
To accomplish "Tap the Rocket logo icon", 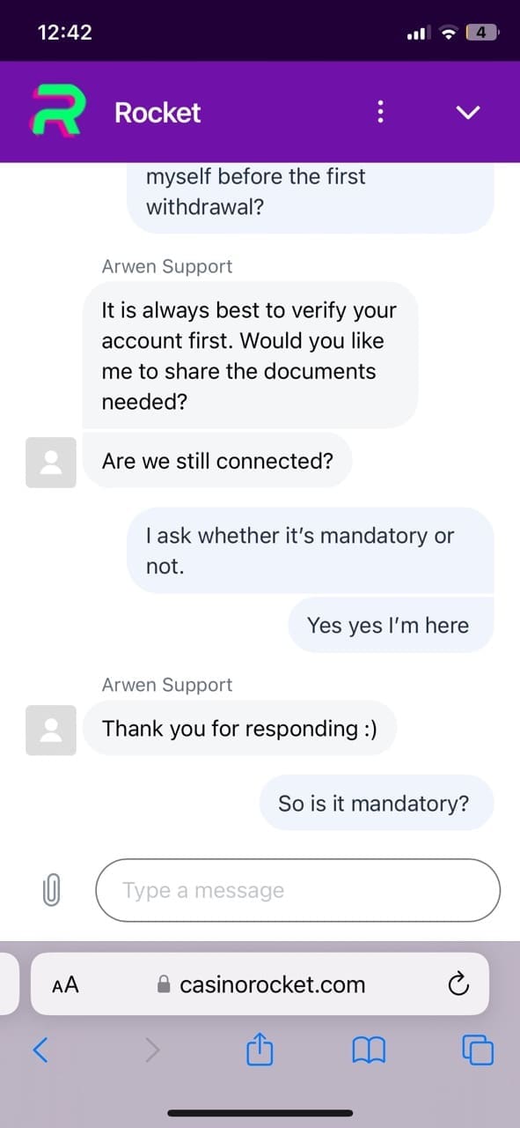I will (x=57, y=112).
